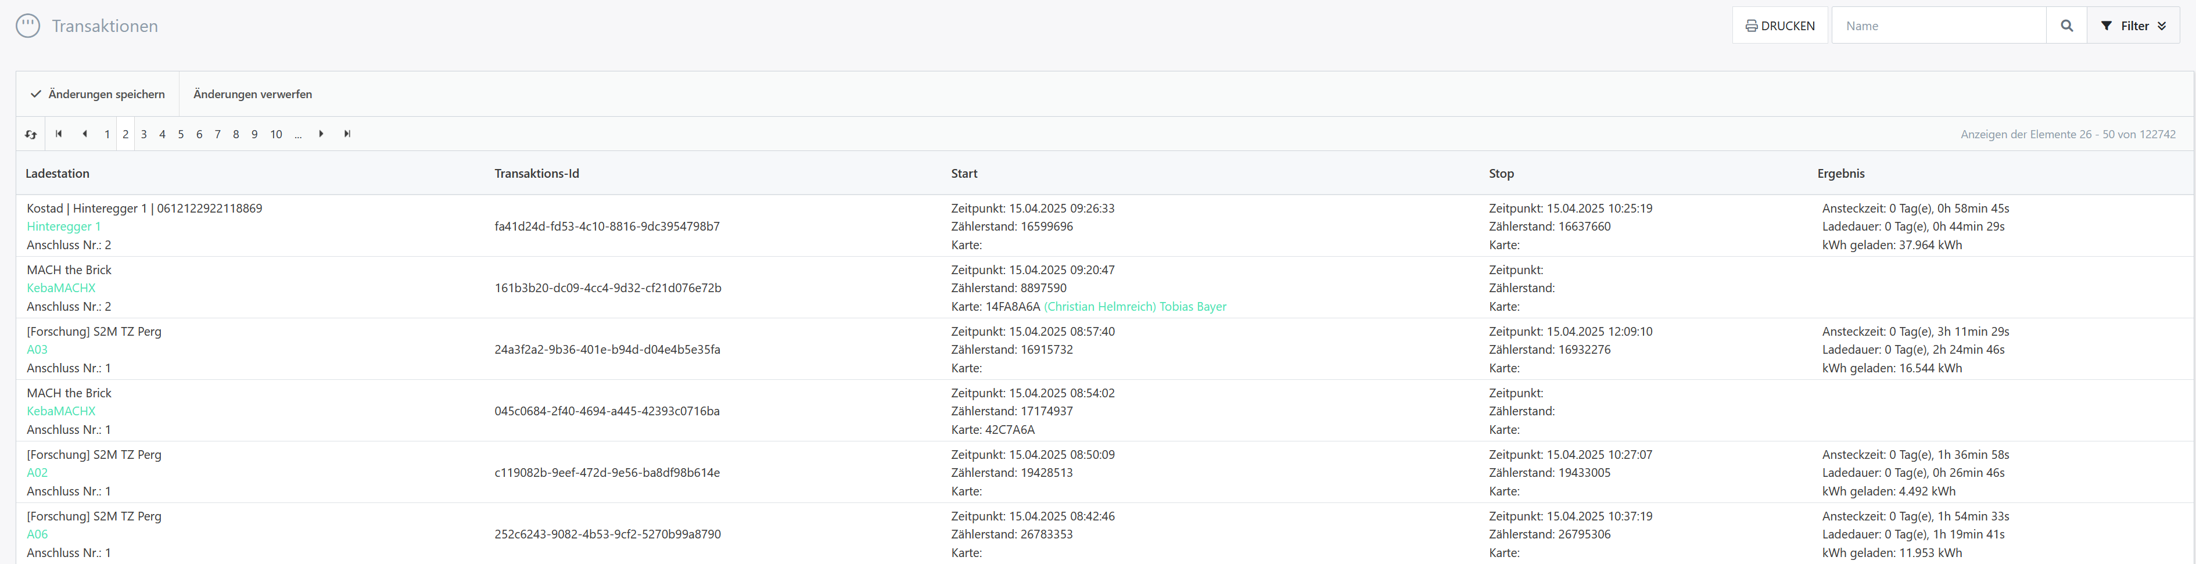
Task: Open KebaMACHX link in Anschluss Nr.: 1 row
Action: (x=62, y=411)
